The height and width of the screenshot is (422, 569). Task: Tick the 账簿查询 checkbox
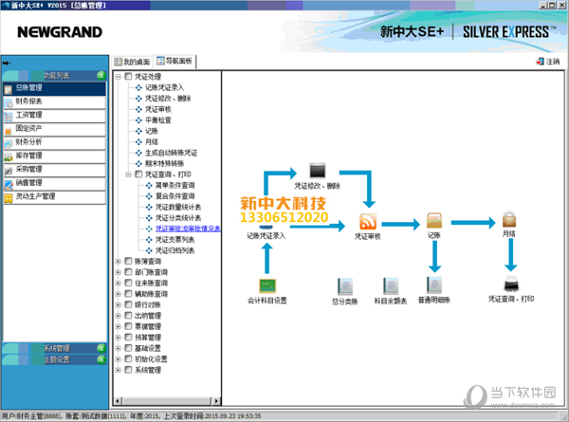[128, 261]
